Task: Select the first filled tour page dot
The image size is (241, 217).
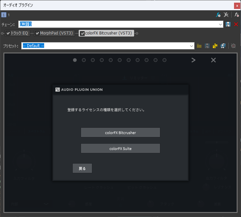Action: click(75, 60)
